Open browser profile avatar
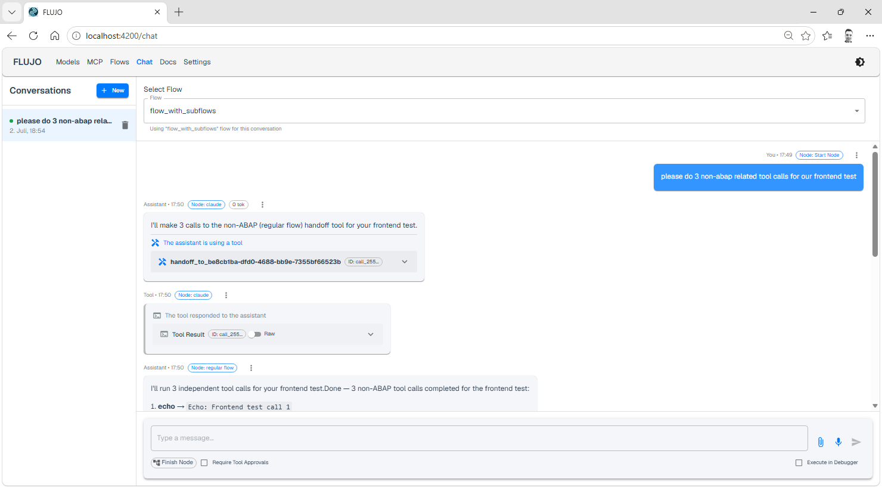The height and width of the screenshot is (488, 882). pos(849,36)
